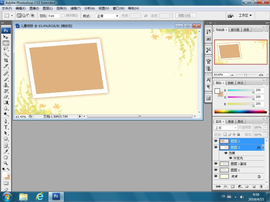
Task: Open the Layers panel options menu
Action: pyautogui.click(x=266, y=123)
